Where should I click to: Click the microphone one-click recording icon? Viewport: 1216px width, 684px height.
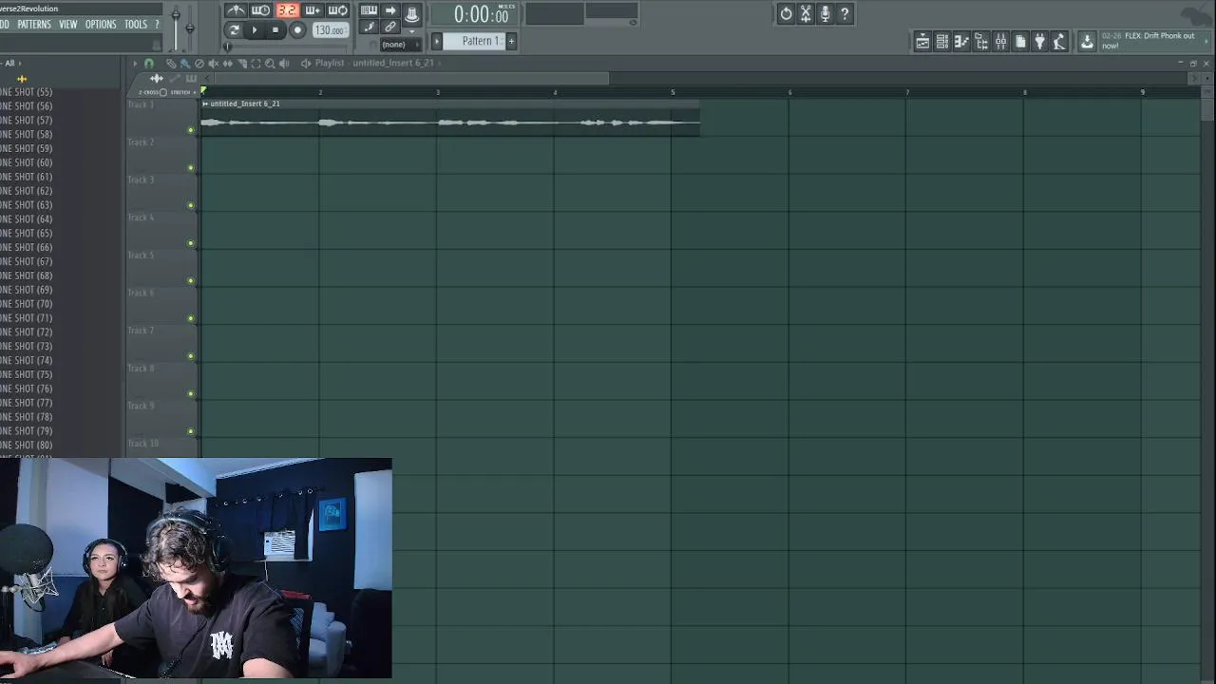[825, 14]
